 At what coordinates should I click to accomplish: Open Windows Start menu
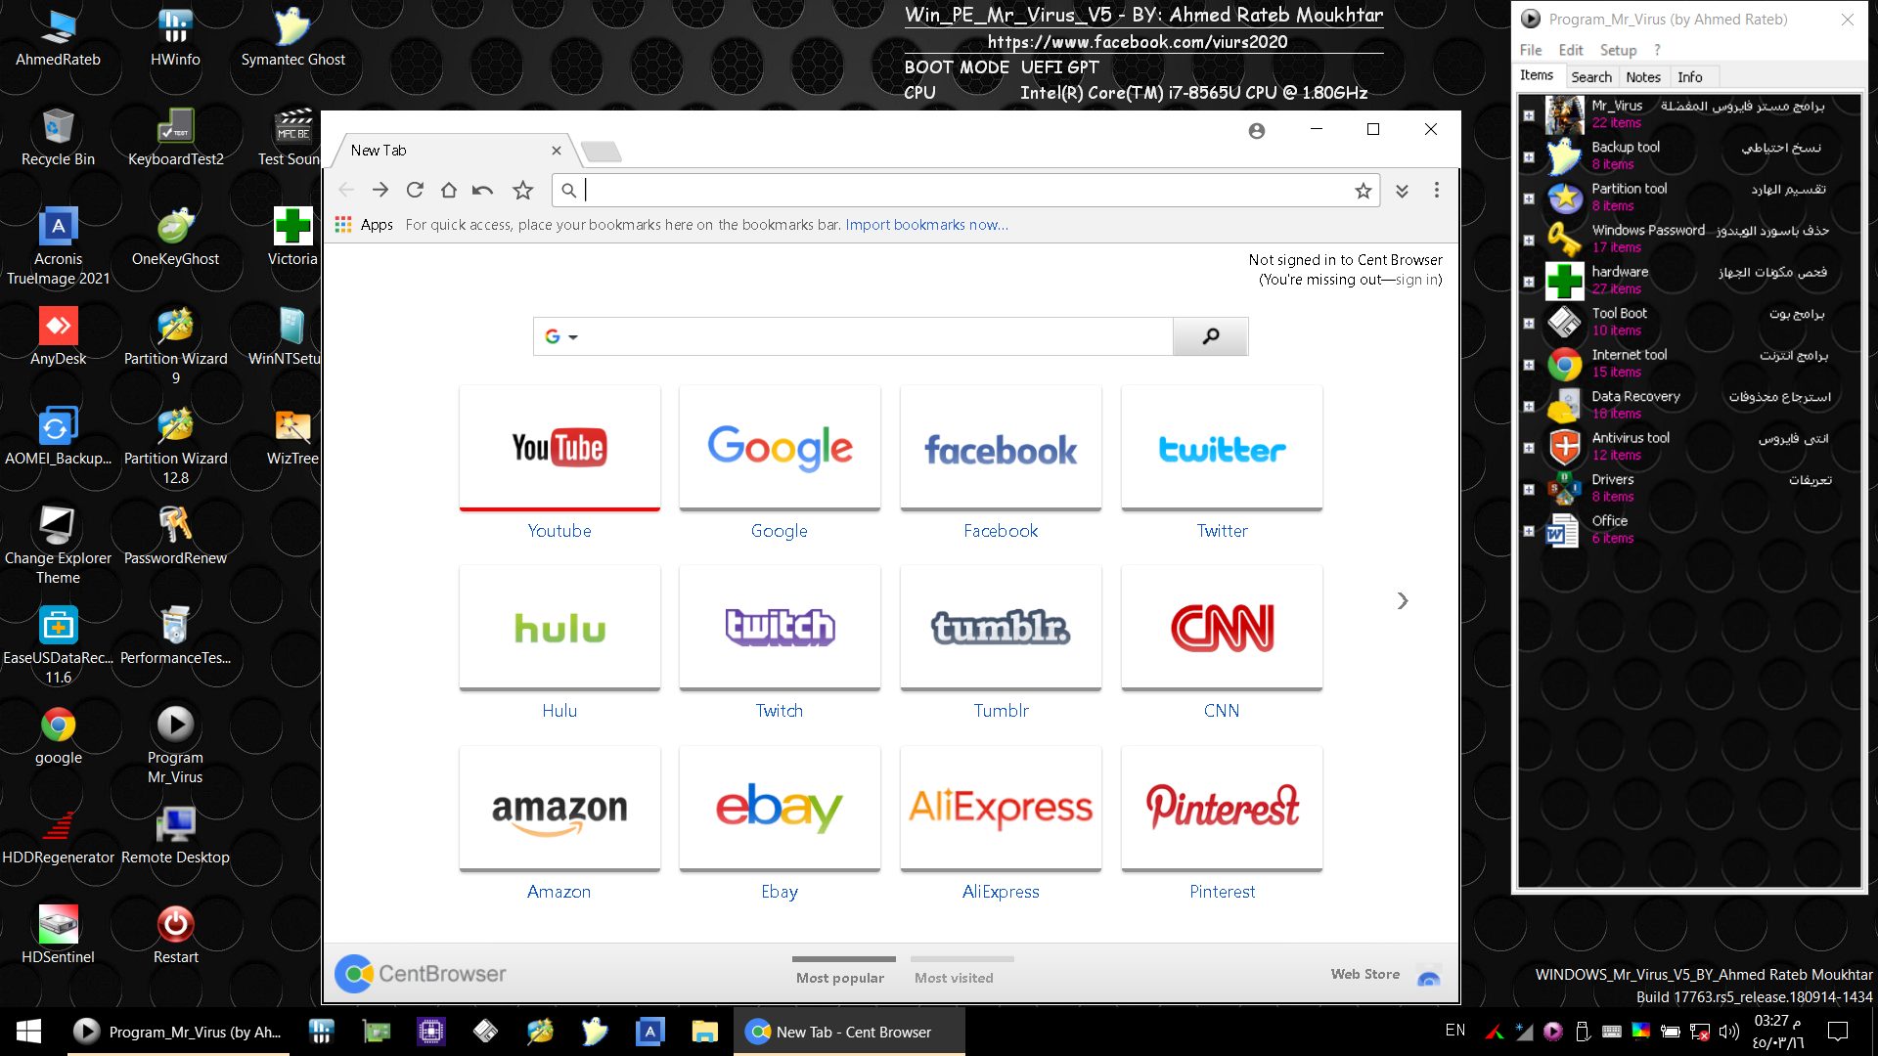tap(28, 1032)
